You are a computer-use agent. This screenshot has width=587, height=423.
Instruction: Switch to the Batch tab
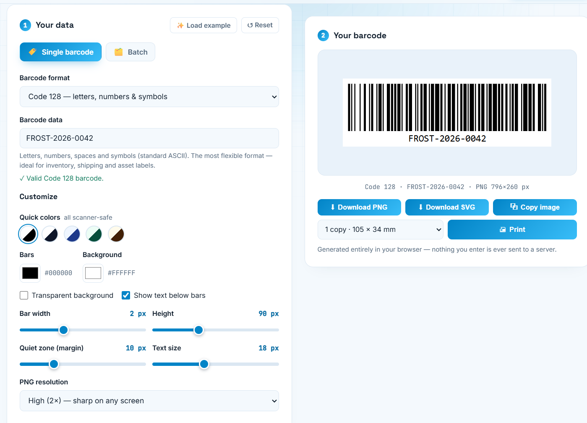tap(130, 52)
